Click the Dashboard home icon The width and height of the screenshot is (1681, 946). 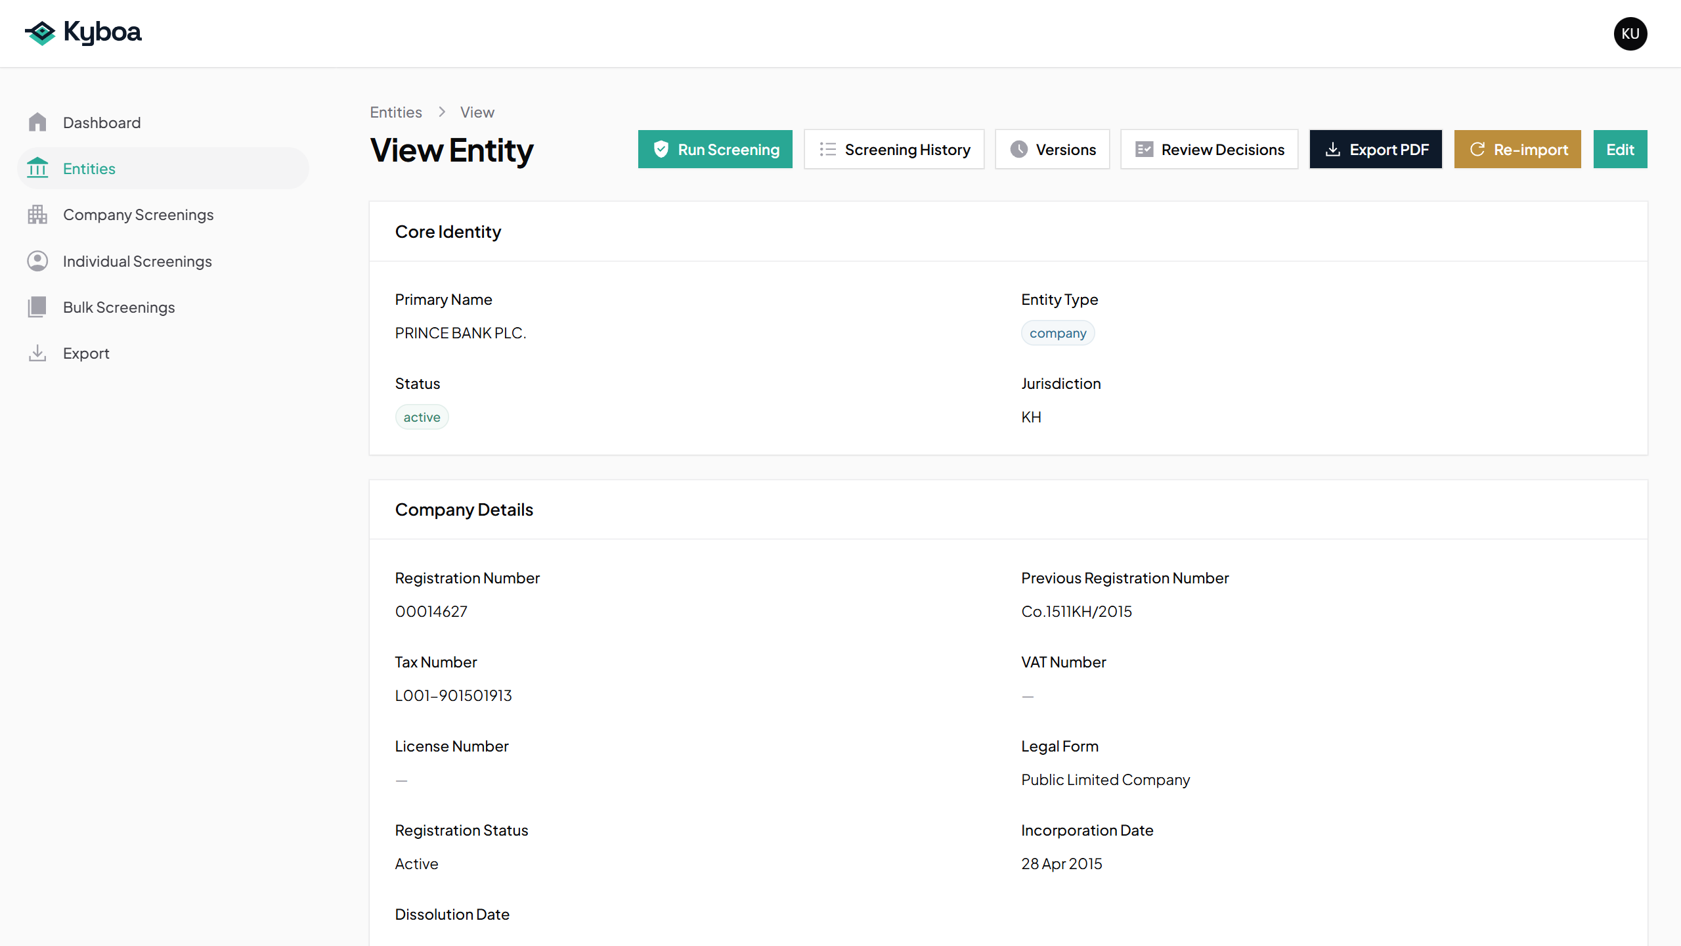(x=37, y=122)
